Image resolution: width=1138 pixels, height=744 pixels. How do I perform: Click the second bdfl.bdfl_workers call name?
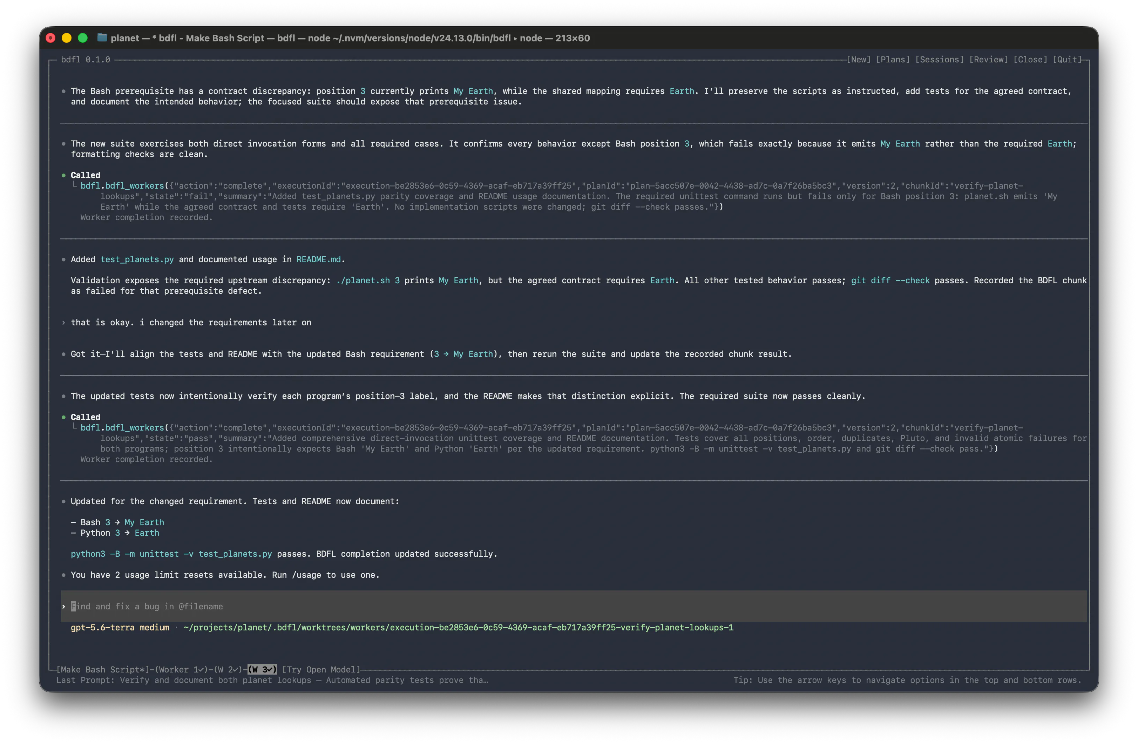point(122,427)
